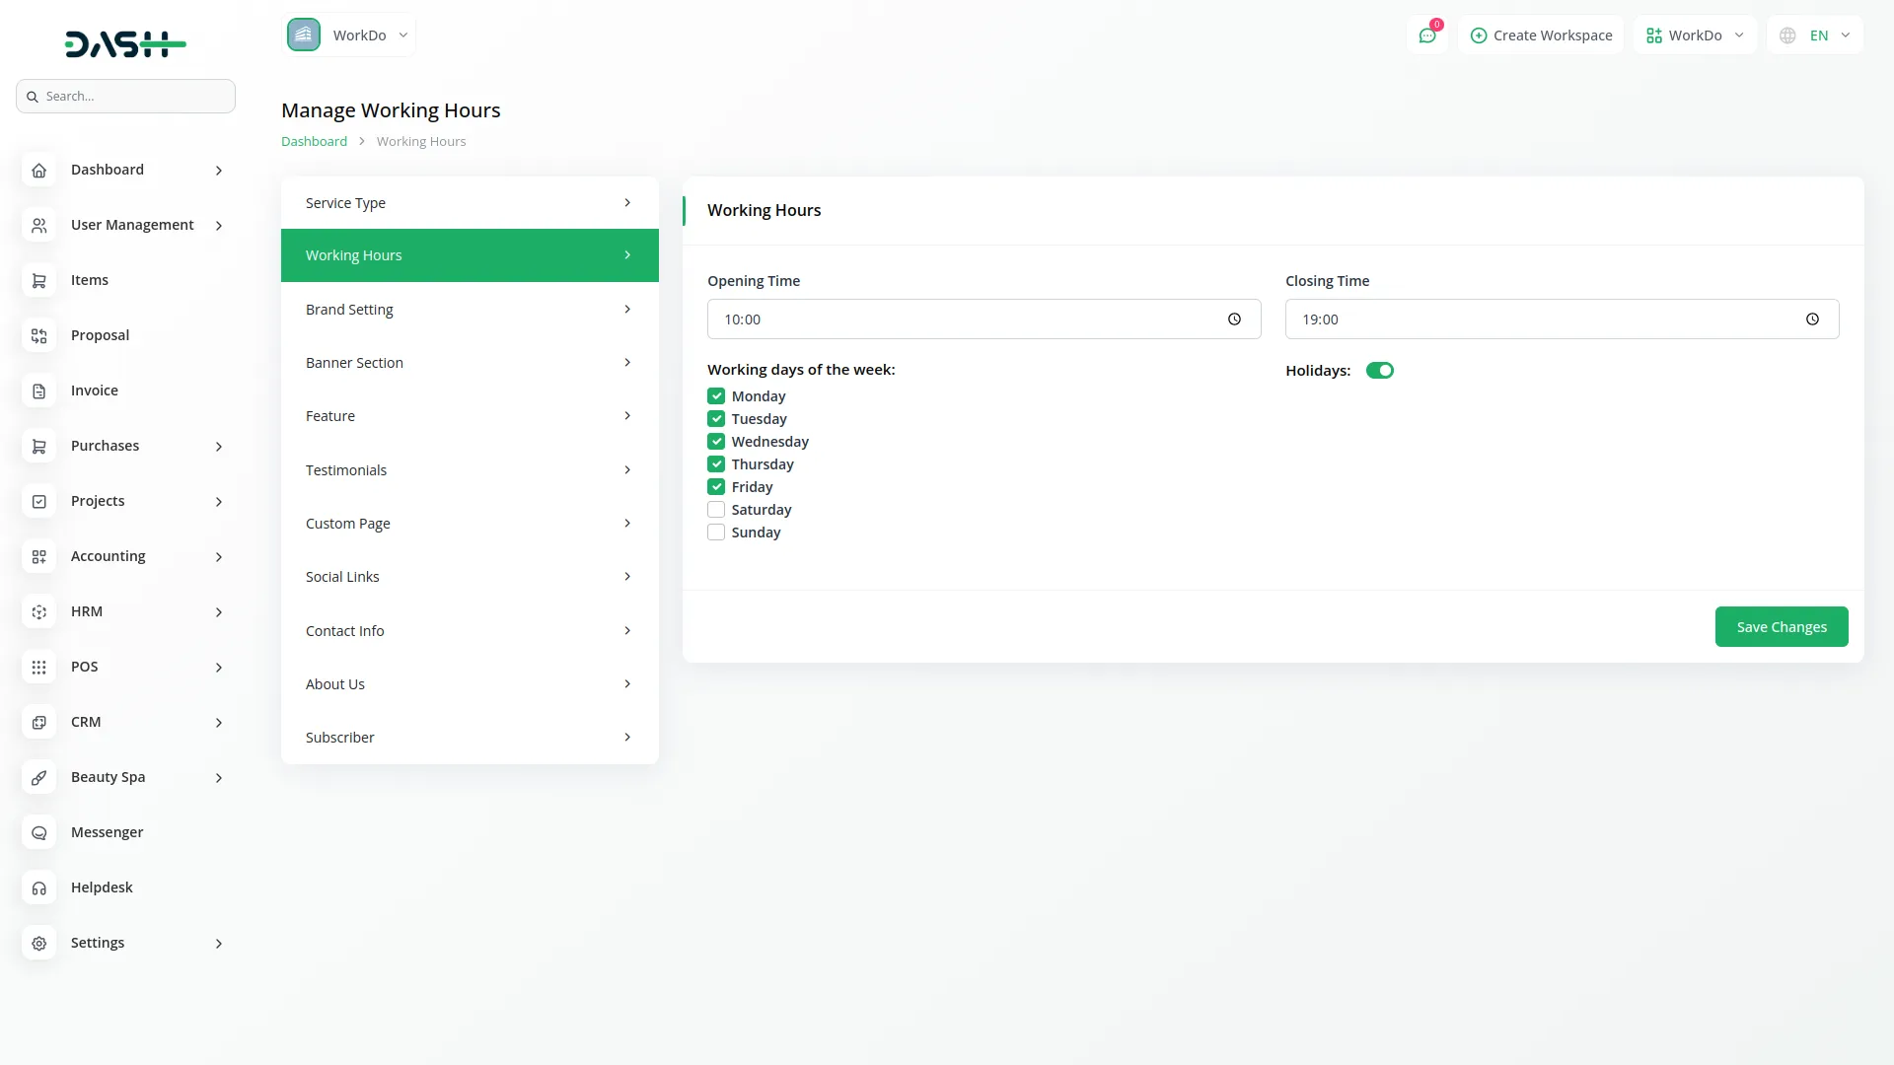Click the Messenger chat bubble icon
The image size is (1894, 1065).
[x=38, y=832]
